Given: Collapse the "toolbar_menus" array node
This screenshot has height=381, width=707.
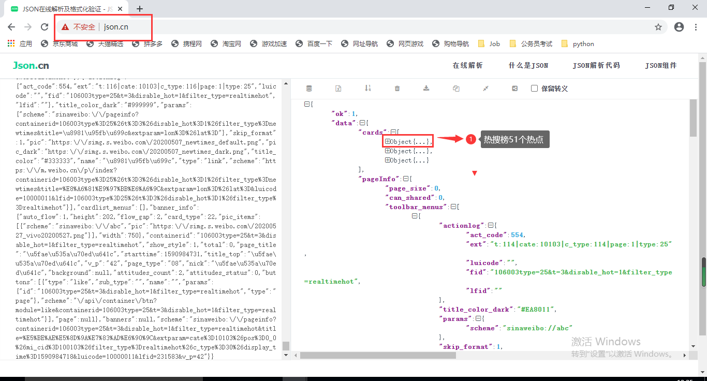Looking at the screenshot, I should click(453, 207).
